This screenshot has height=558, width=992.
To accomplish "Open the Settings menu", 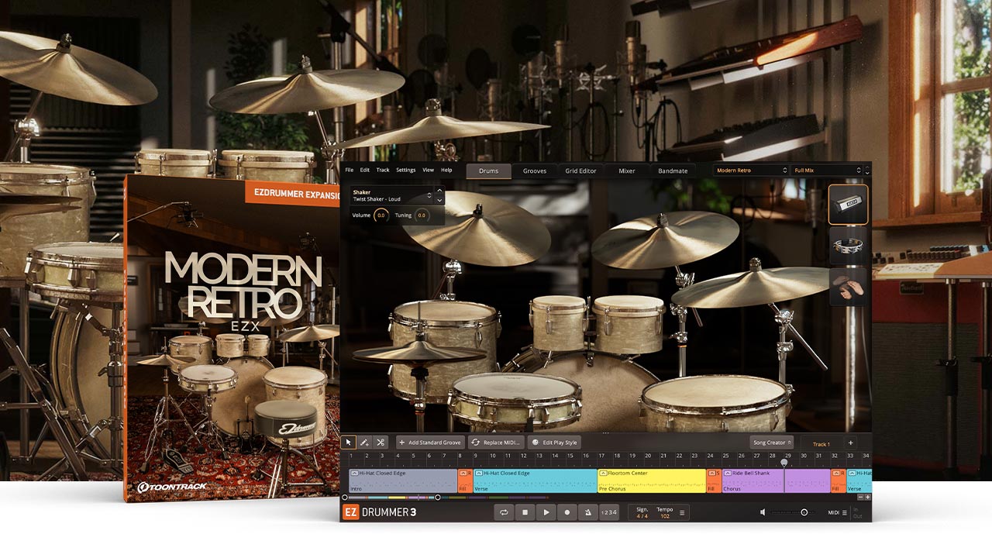I will tap(405, 170).
